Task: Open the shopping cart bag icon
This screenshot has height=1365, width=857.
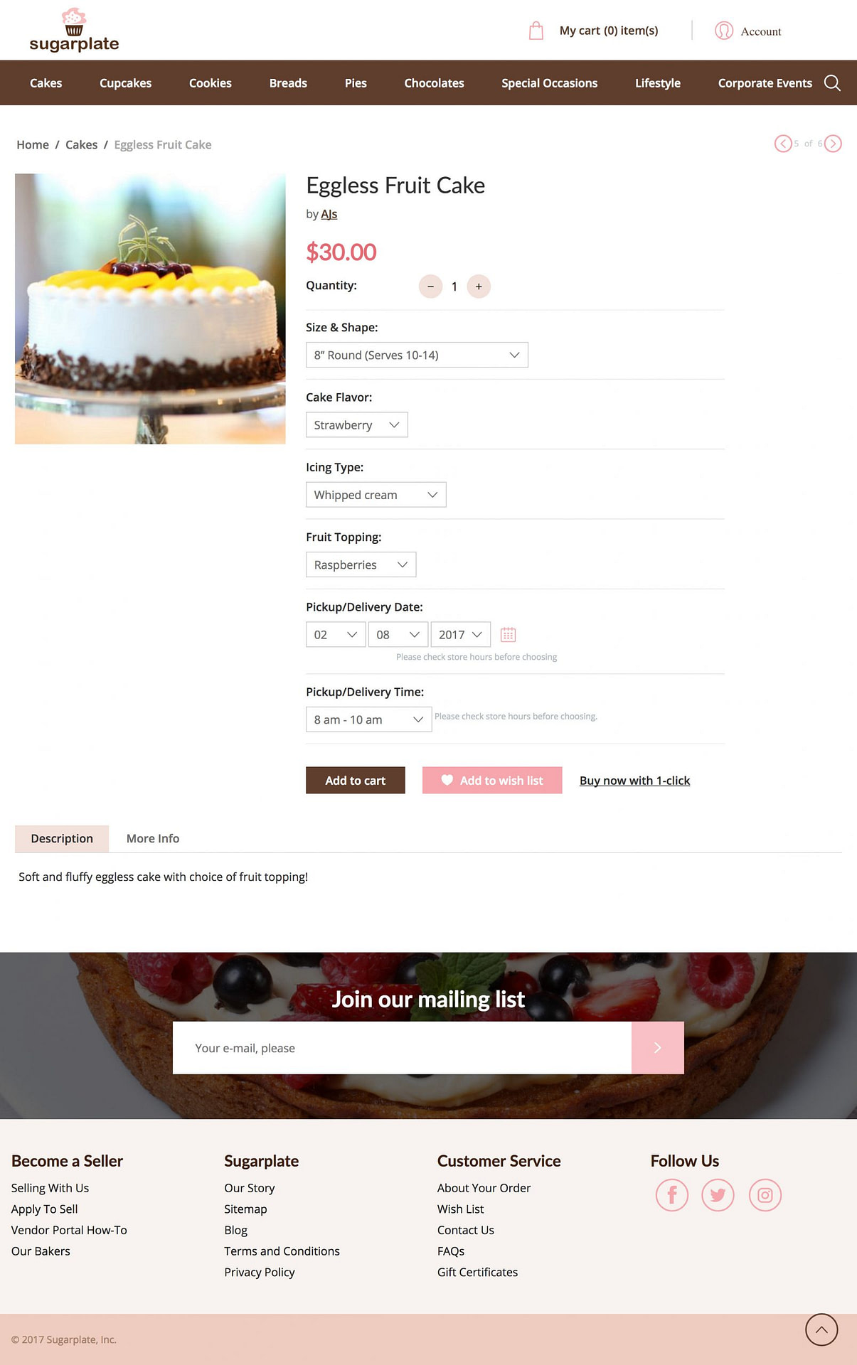Action: pos(536,31)
